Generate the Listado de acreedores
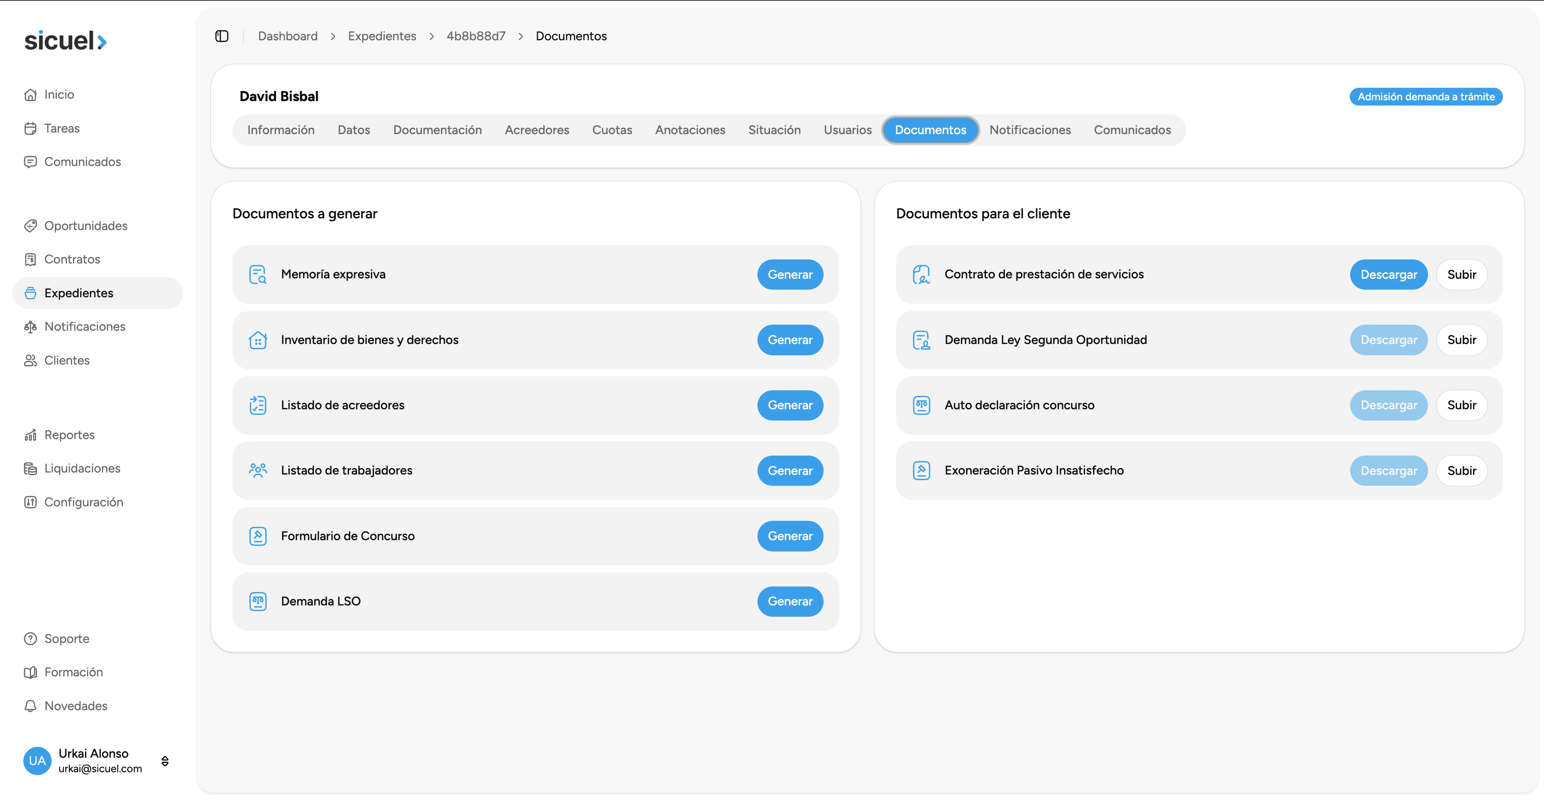1544x800 pixels. click(x=790, y=405)
